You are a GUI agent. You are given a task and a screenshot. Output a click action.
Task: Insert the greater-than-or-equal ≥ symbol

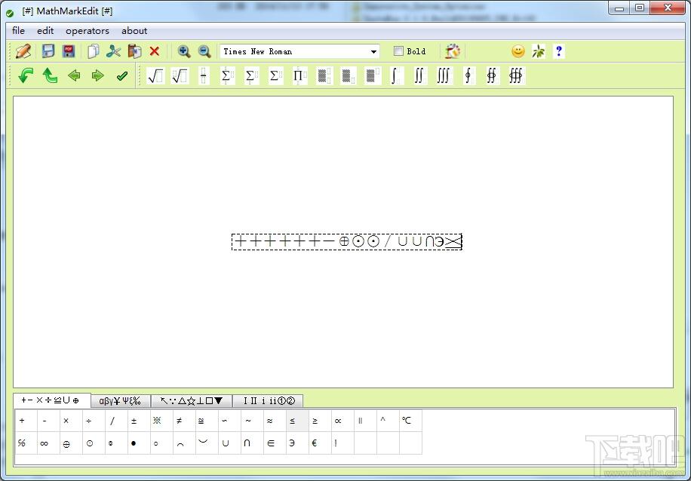(x=320, y=421)
